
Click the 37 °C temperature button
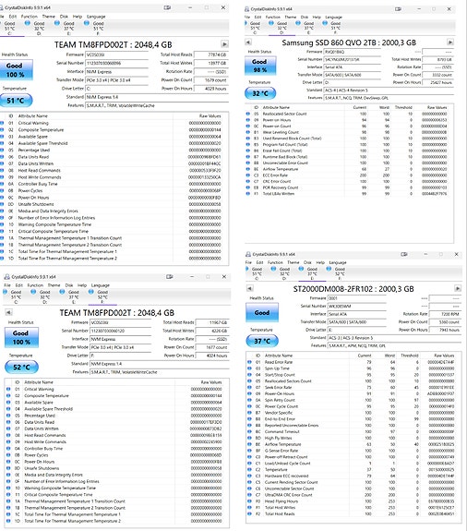(x=262, y=341)
